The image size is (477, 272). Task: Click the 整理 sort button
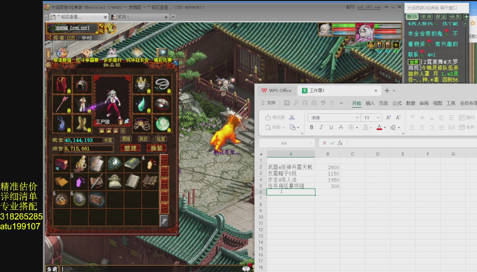tap(130, 148)
